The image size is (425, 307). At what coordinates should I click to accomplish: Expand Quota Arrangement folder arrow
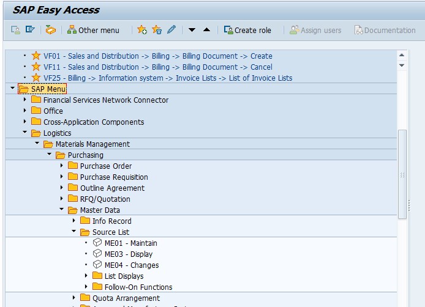pyautogui.click(x=73, y=298)
